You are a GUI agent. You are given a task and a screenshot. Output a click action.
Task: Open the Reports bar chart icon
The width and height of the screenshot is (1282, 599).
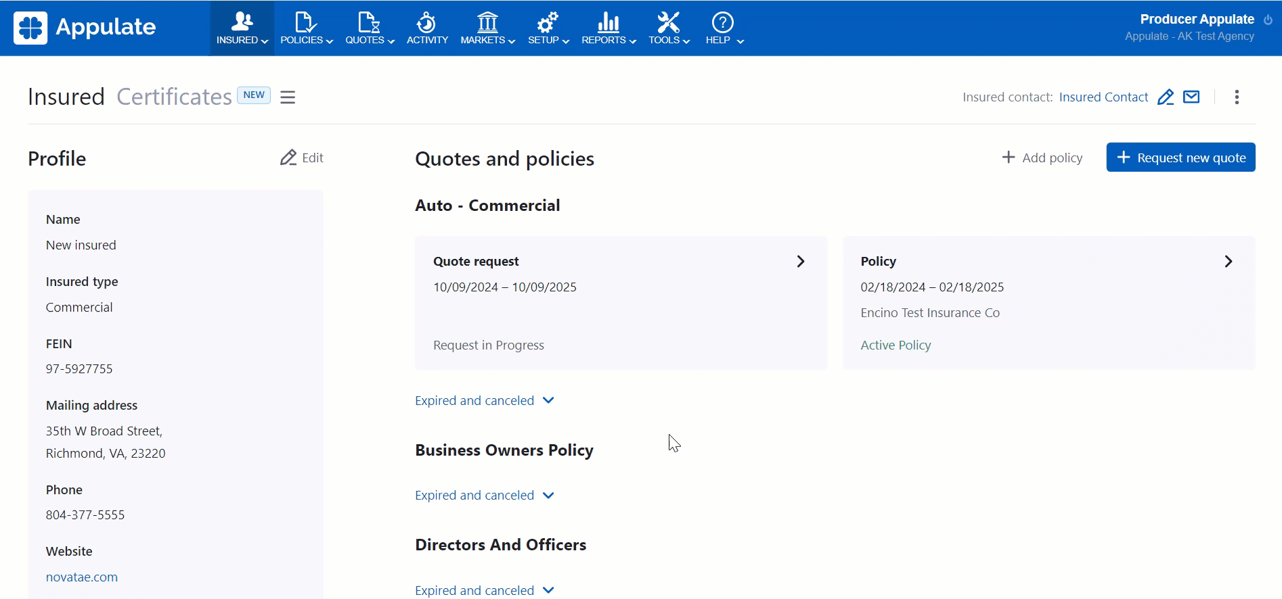[x=609, y=22]
